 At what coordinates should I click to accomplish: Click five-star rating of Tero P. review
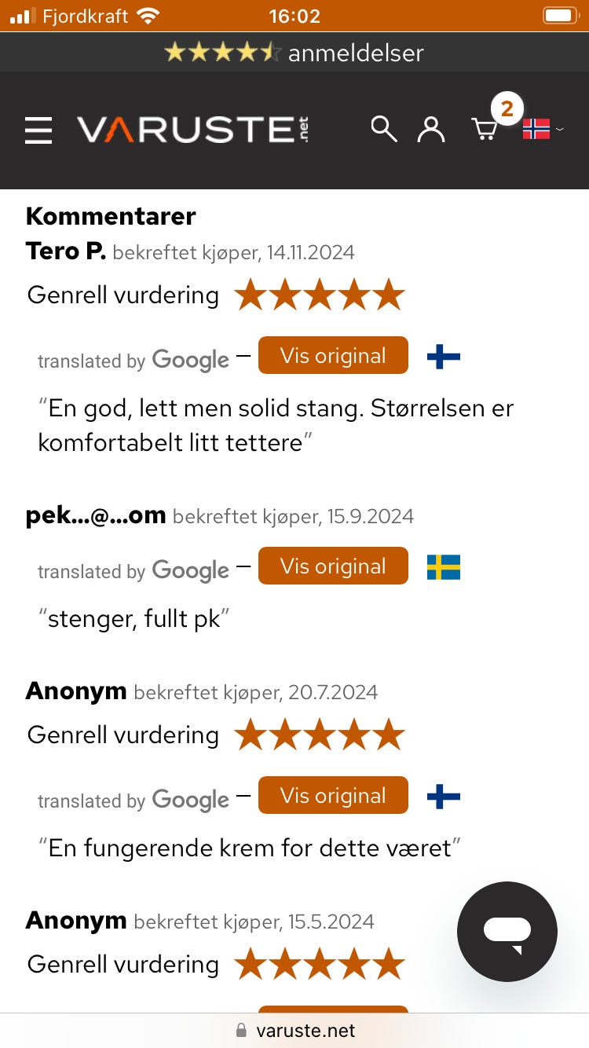[319, 296]
